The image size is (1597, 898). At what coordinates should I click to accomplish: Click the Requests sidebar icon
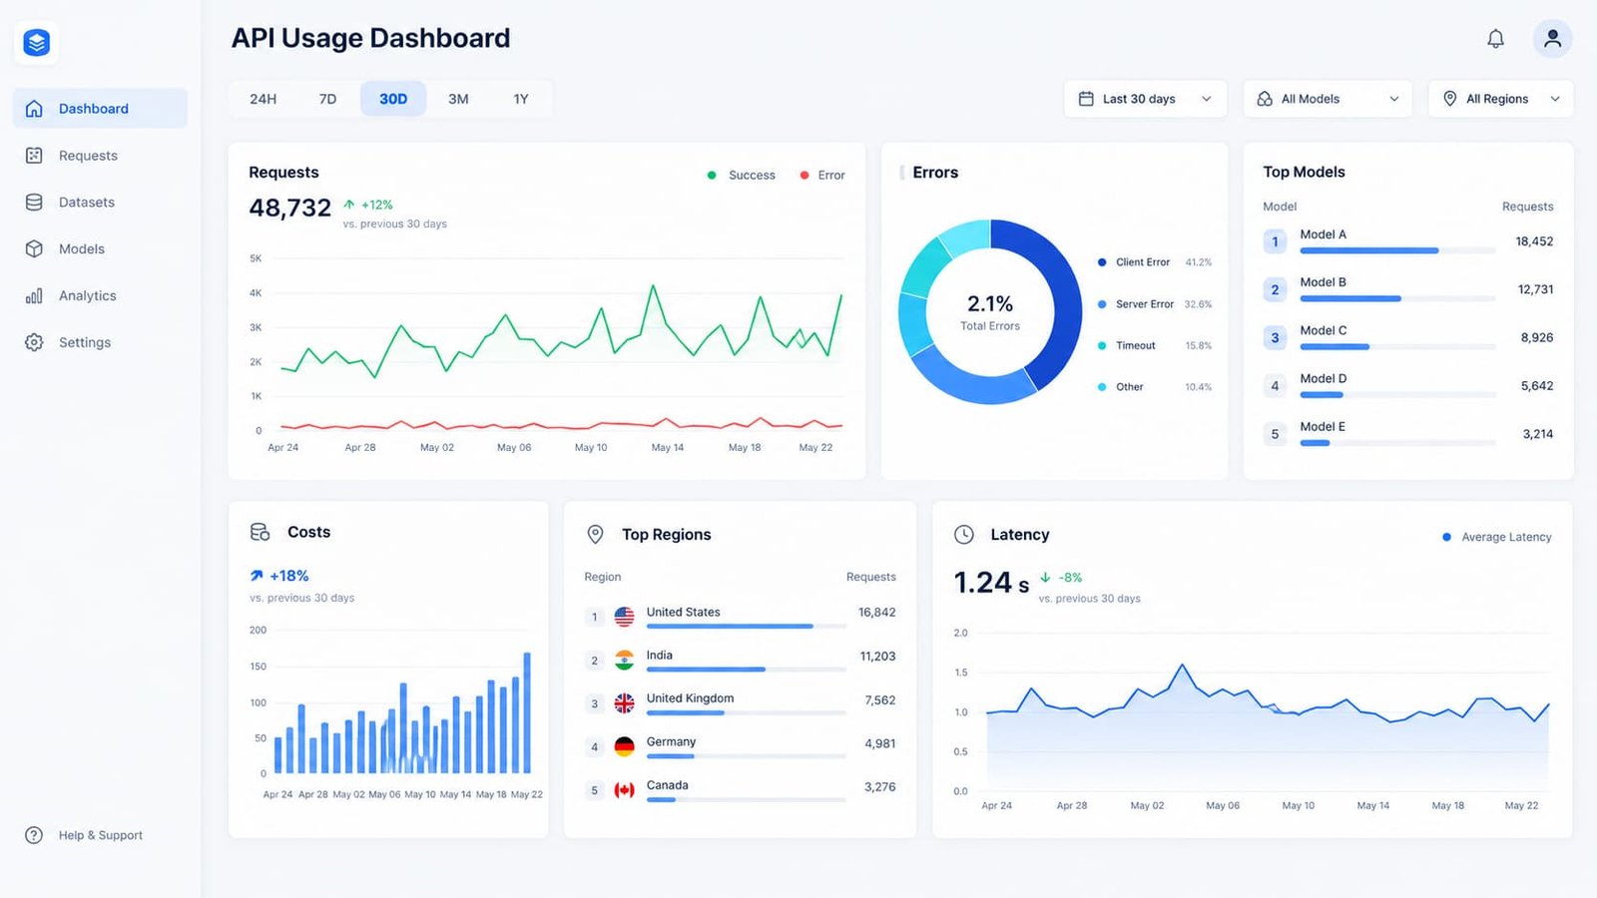34,156
